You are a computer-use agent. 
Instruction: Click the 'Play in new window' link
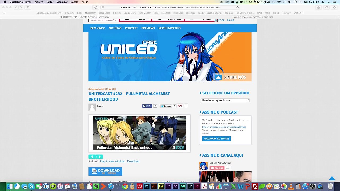(112, 161)
